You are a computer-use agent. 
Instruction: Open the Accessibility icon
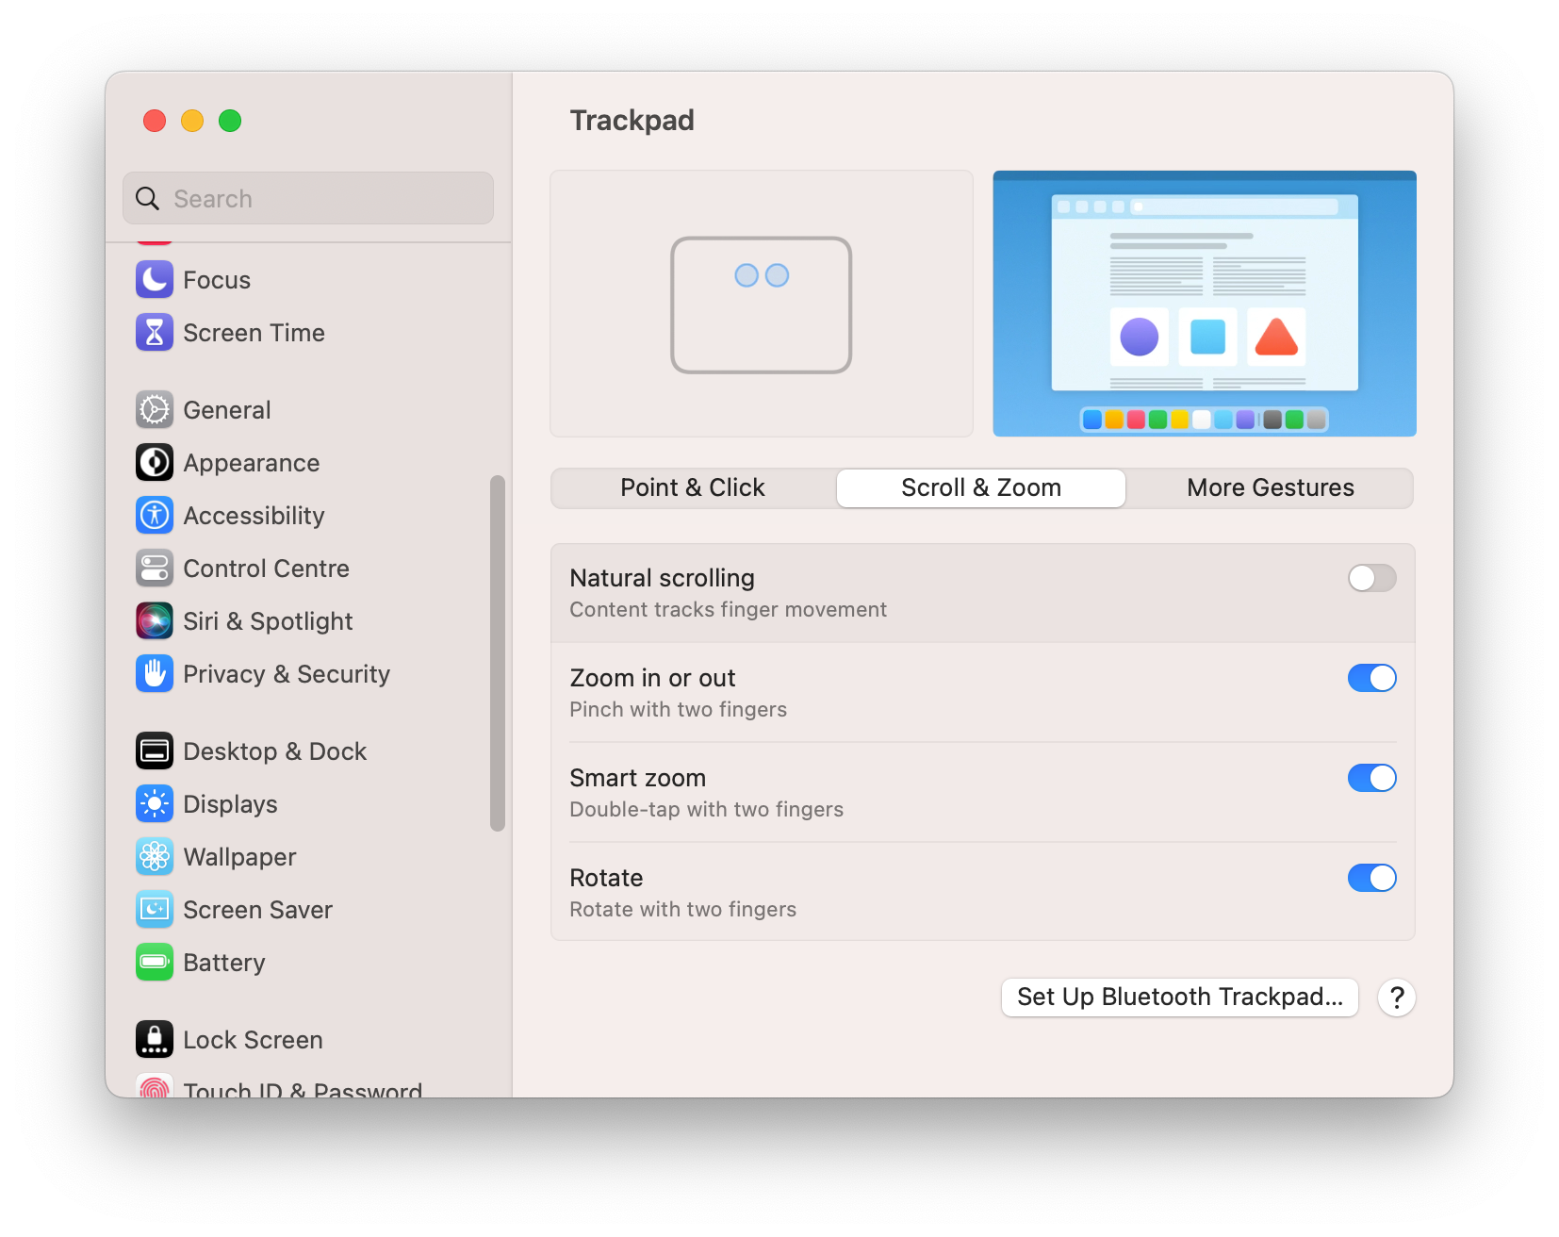click(x=155, y=516)
